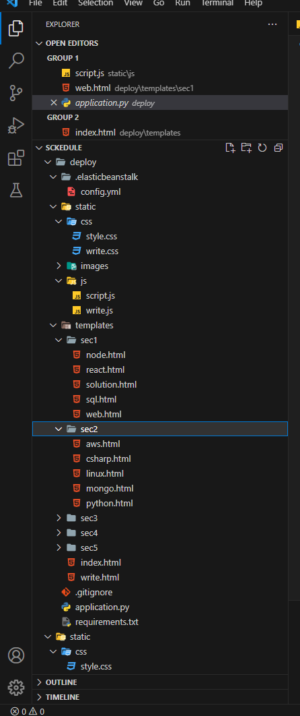This screenshot has height=716, width=300.
Task: Open the Selection menu
Action: pyautogui.click(x=96, y=3)
